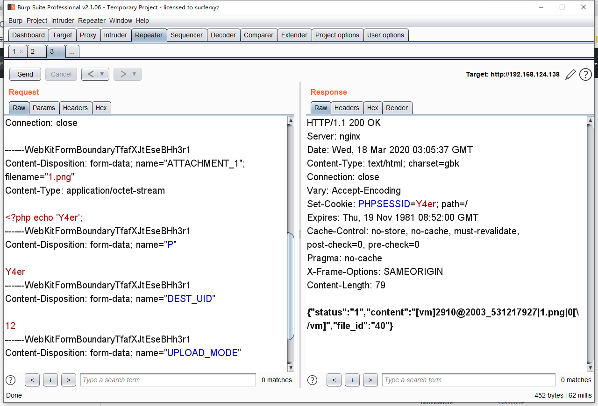The height and width of the screenshot is (406, 598).
Task: Click the filename value 1.png in request
Action: click(60, 177)
